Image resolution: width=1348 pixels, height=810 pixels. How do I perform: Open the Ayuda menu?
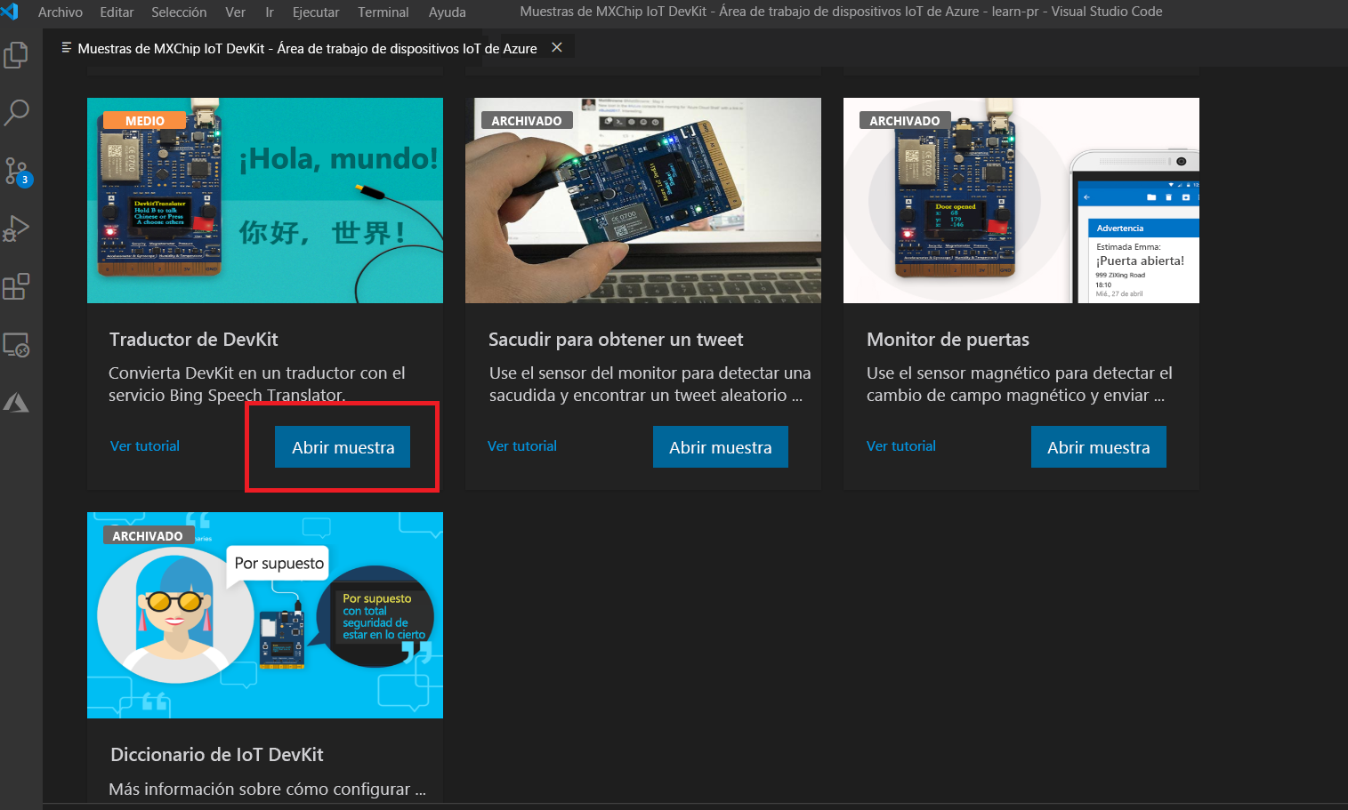448,12
